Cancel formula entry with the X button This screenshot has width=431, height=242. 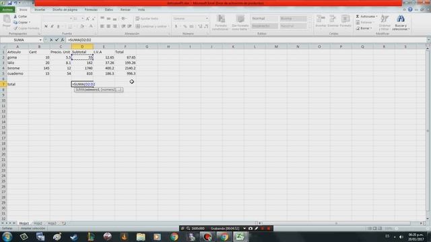click(x=51, y=40)
